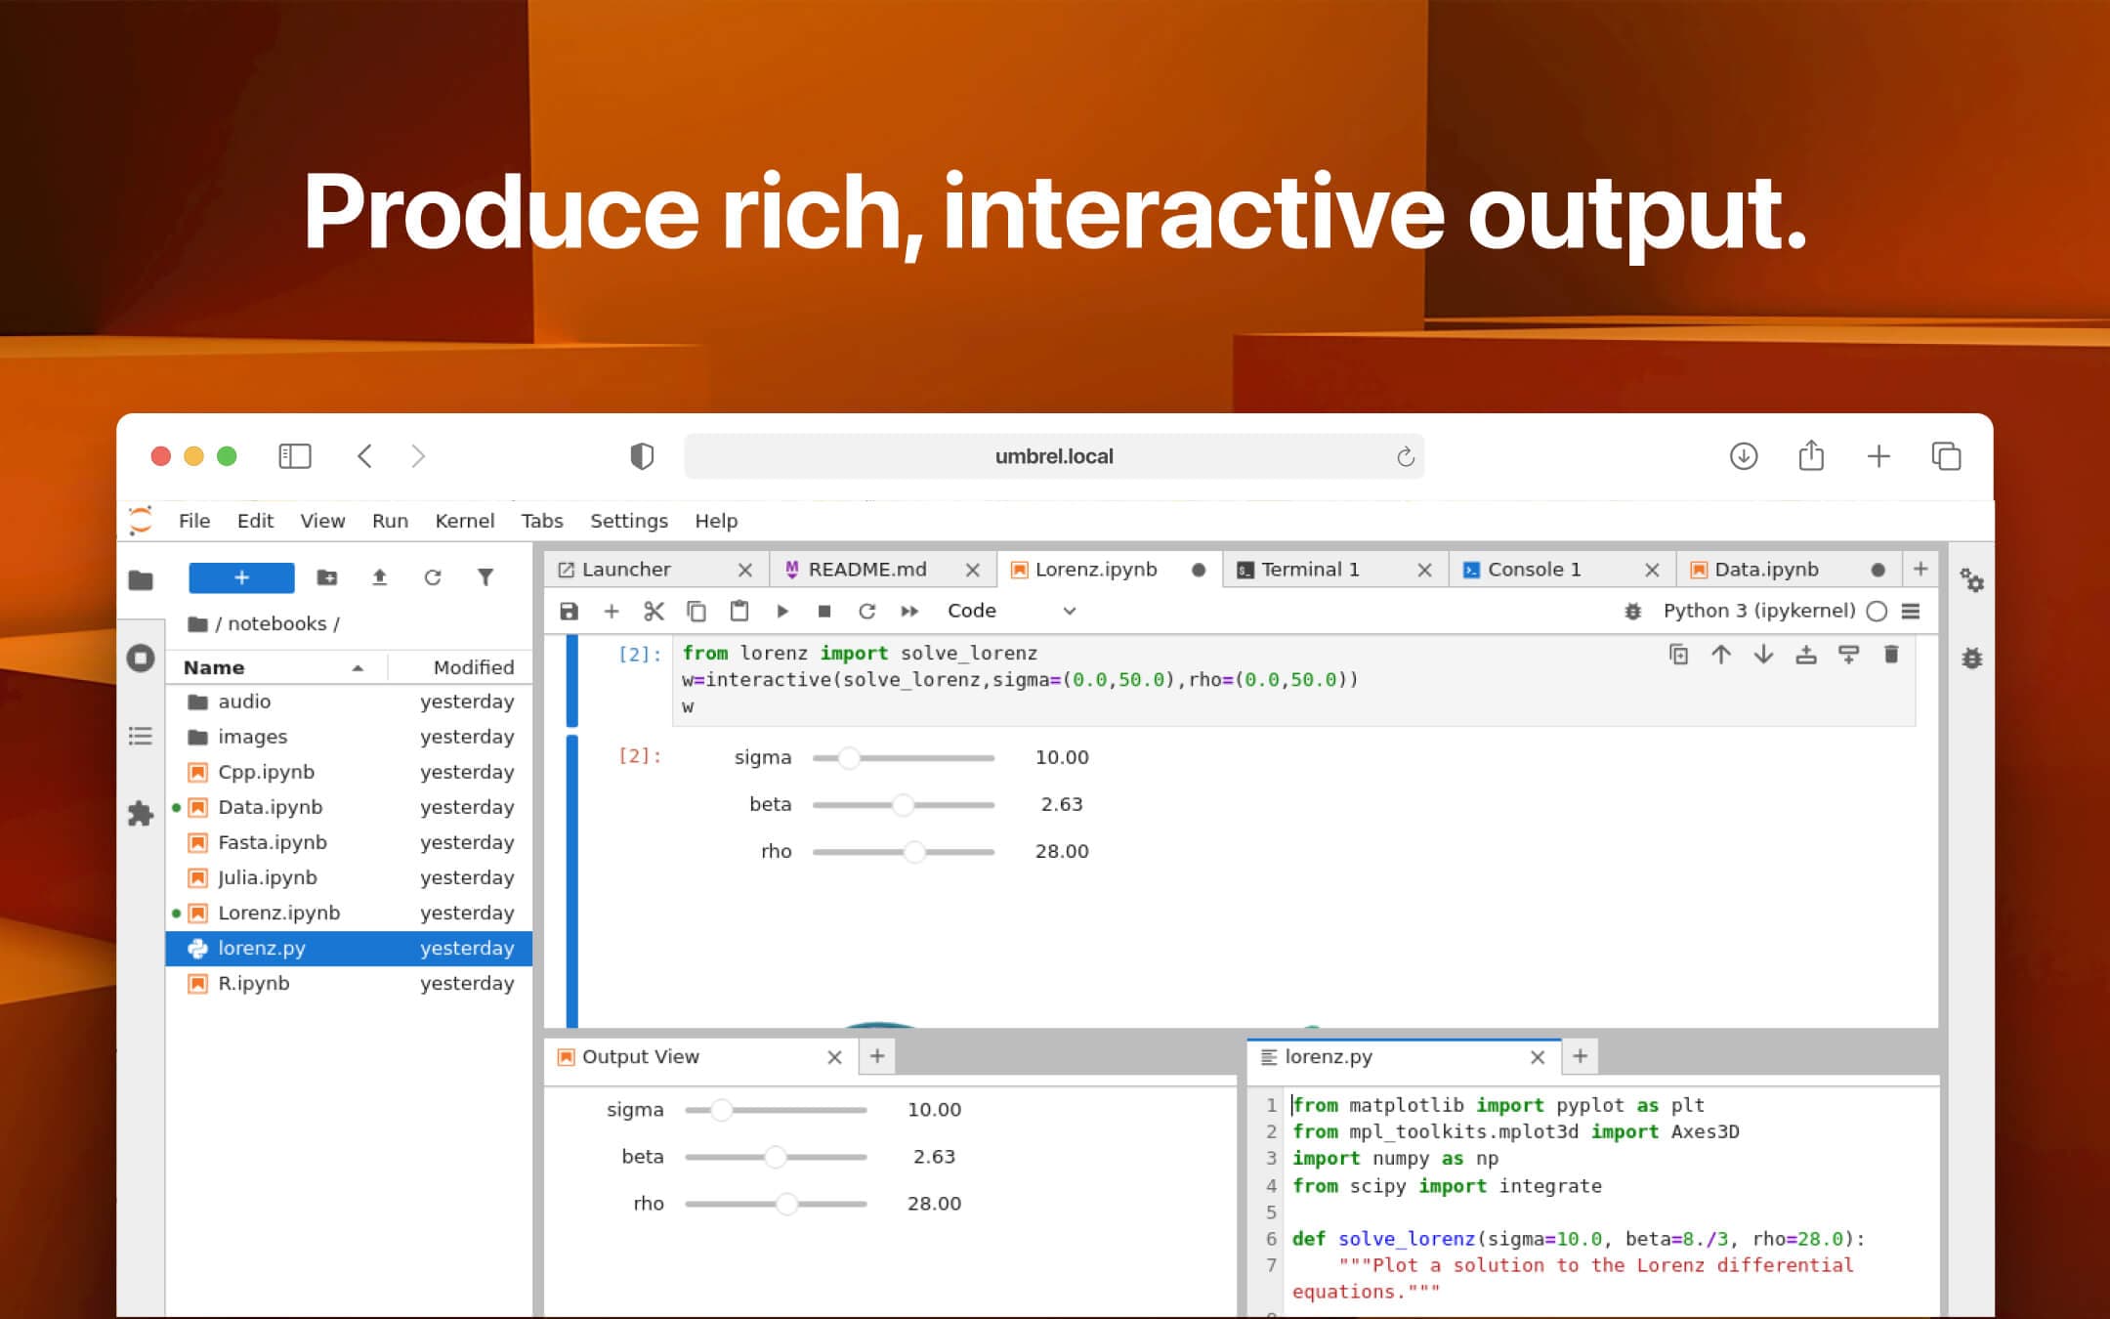
Task: Select the Run cell icon in the toolbar
Action: pyautogui.click(x=782, y=610)
